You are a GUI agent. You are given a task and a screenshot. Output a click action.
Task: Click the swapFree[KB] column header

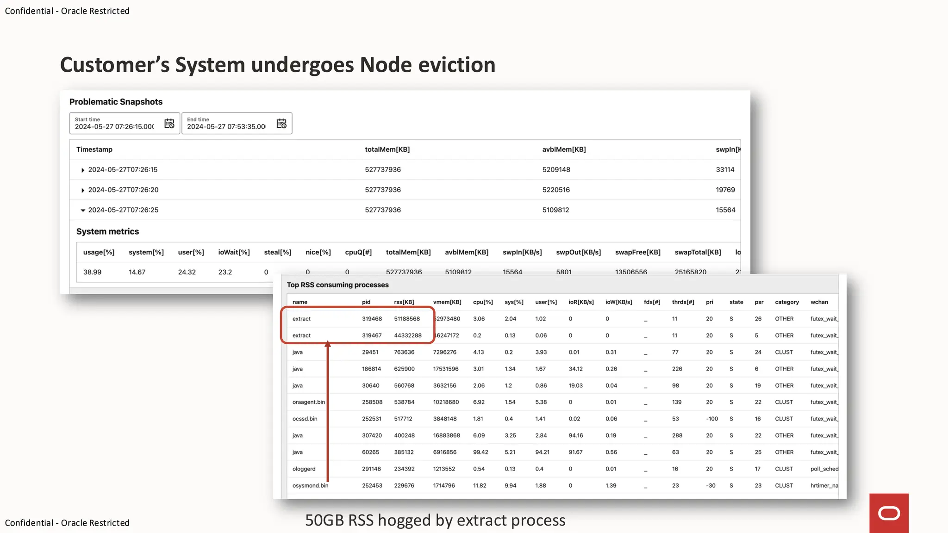[x=638, y=252]
